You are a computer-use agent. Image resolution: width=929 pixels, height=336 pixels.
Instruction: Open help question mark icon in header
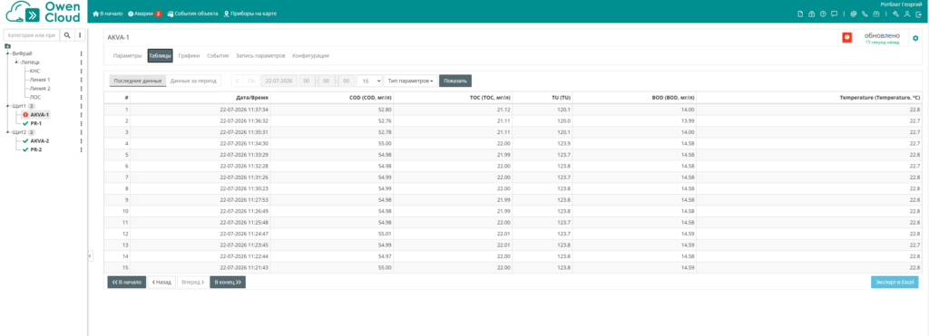point(823,14)
